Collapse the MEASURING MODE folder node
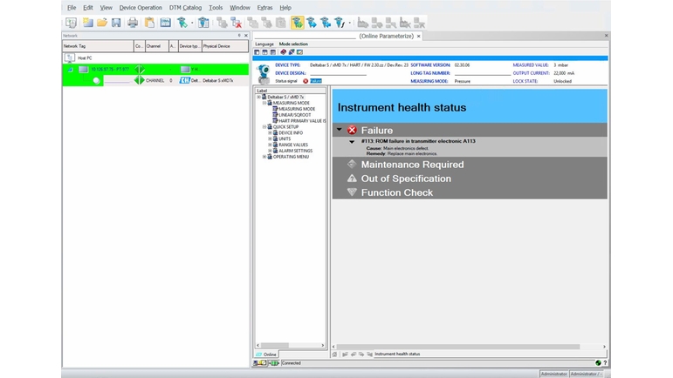This screenshot has height=378, width=673. pos(264,103)
